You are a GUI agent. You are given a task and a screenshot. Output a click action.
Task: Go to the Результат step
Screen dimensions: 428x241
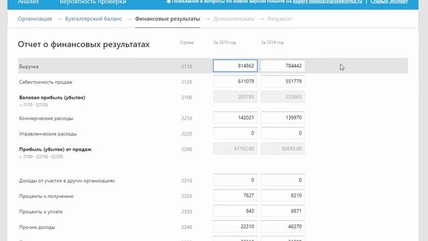tap(280, 19)
